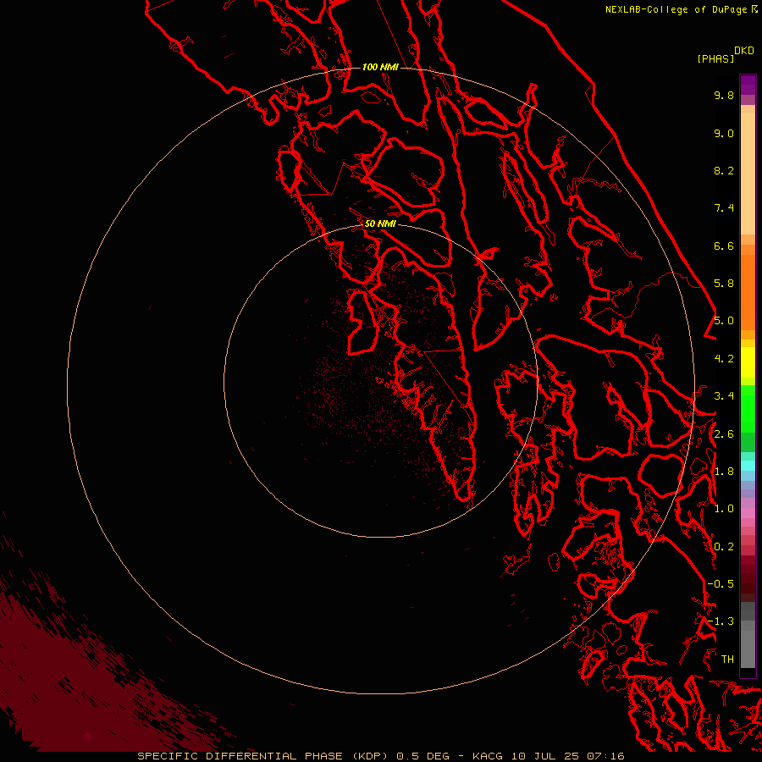Screen dimensions: 762x762
Task: Click the yellow segment of the color bar
Action: tap(748, 362)
